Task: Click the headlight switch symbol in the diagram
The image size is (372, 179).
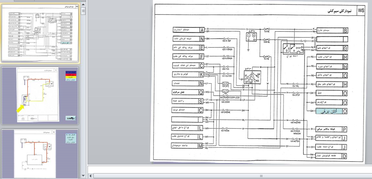Action: tap(292, 48)
